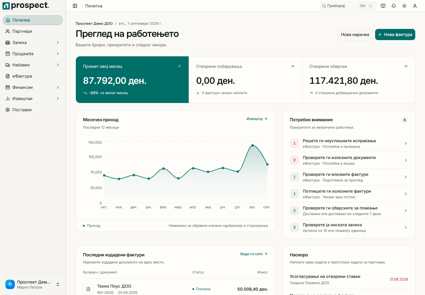Viewport: 425px width, 295px height.
Task: Click the Пребарај search field
Action: [x=348, y=6]
